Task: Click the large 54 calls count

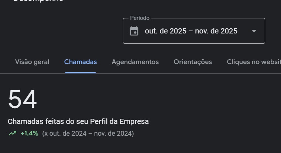Action: [x=23, y=100]
